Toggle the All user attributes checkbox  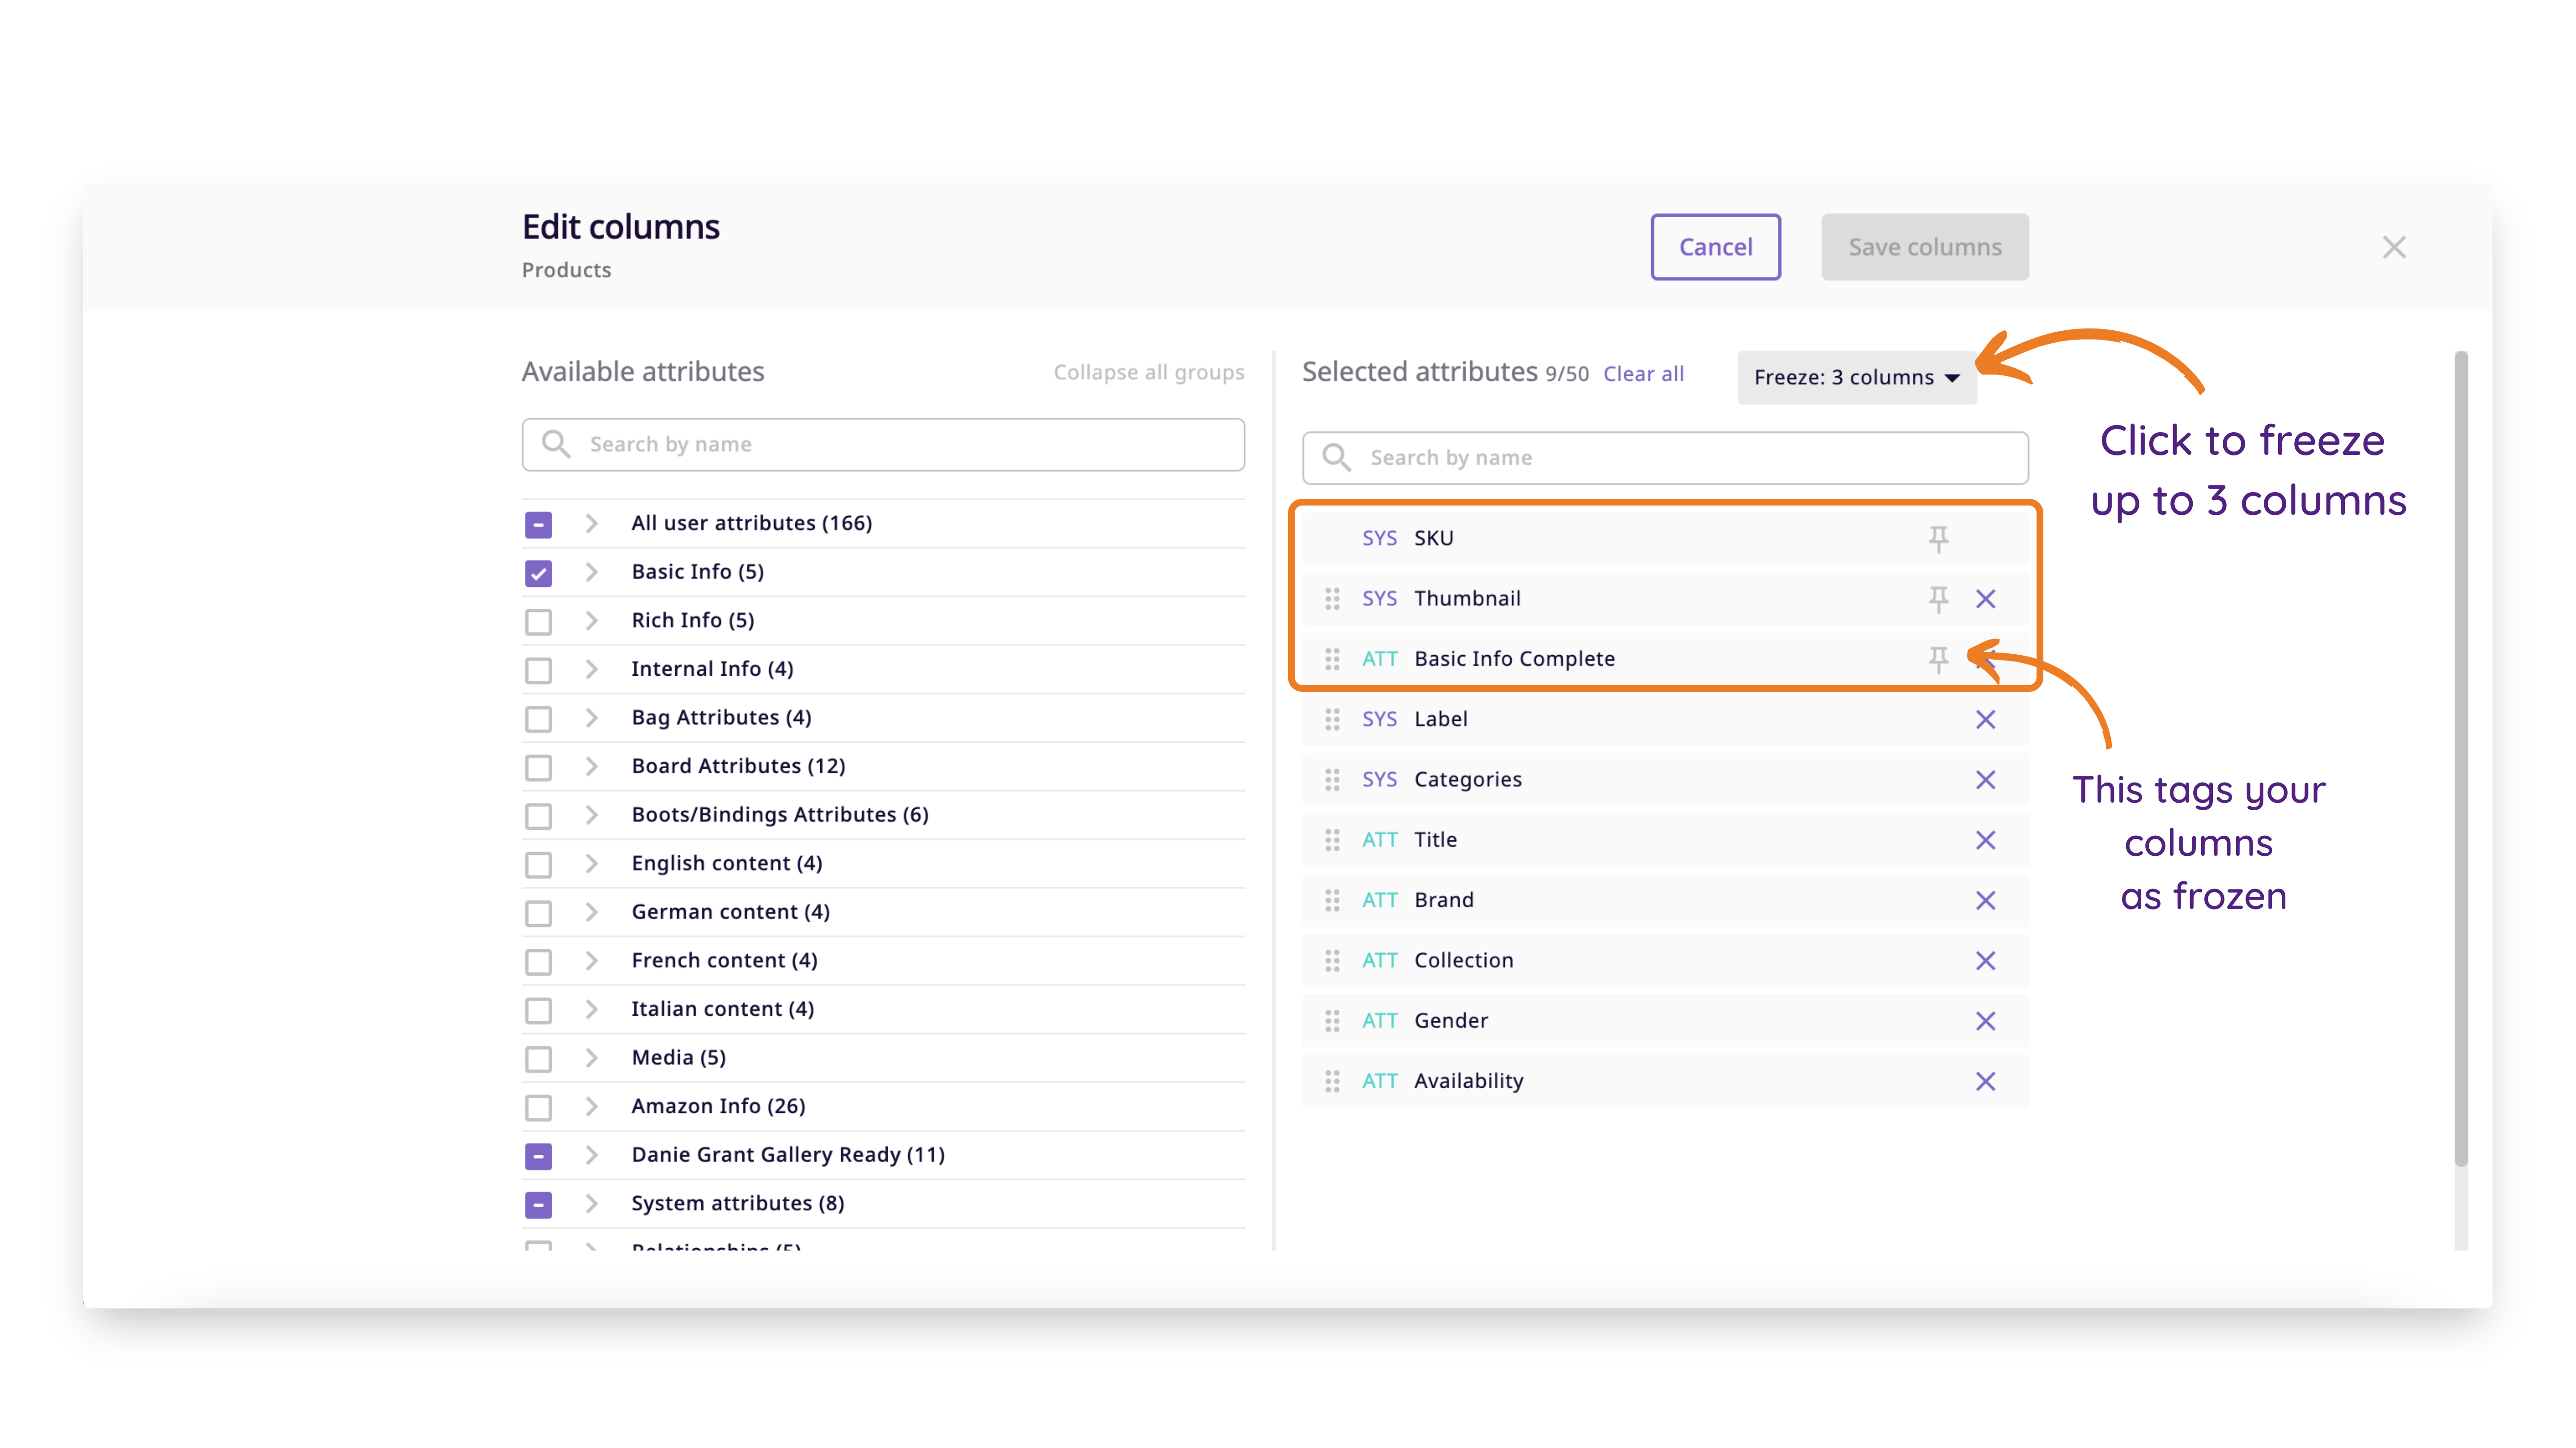tap(538, 525)
